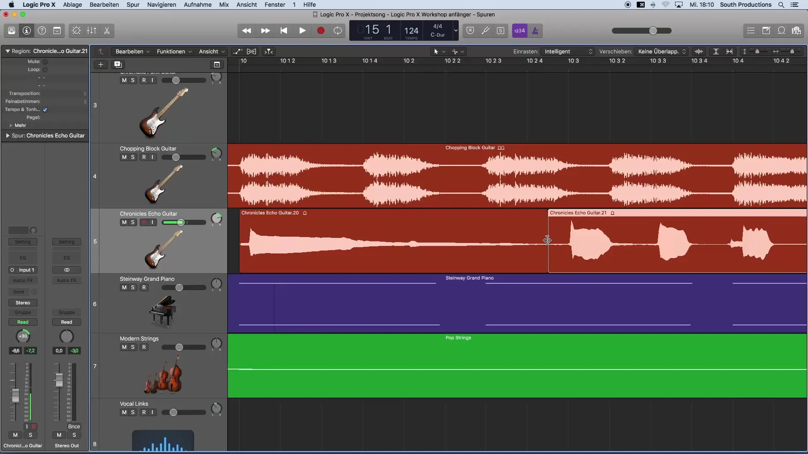
Task: Toggle the Metronome button
Action: click(535, 31)
